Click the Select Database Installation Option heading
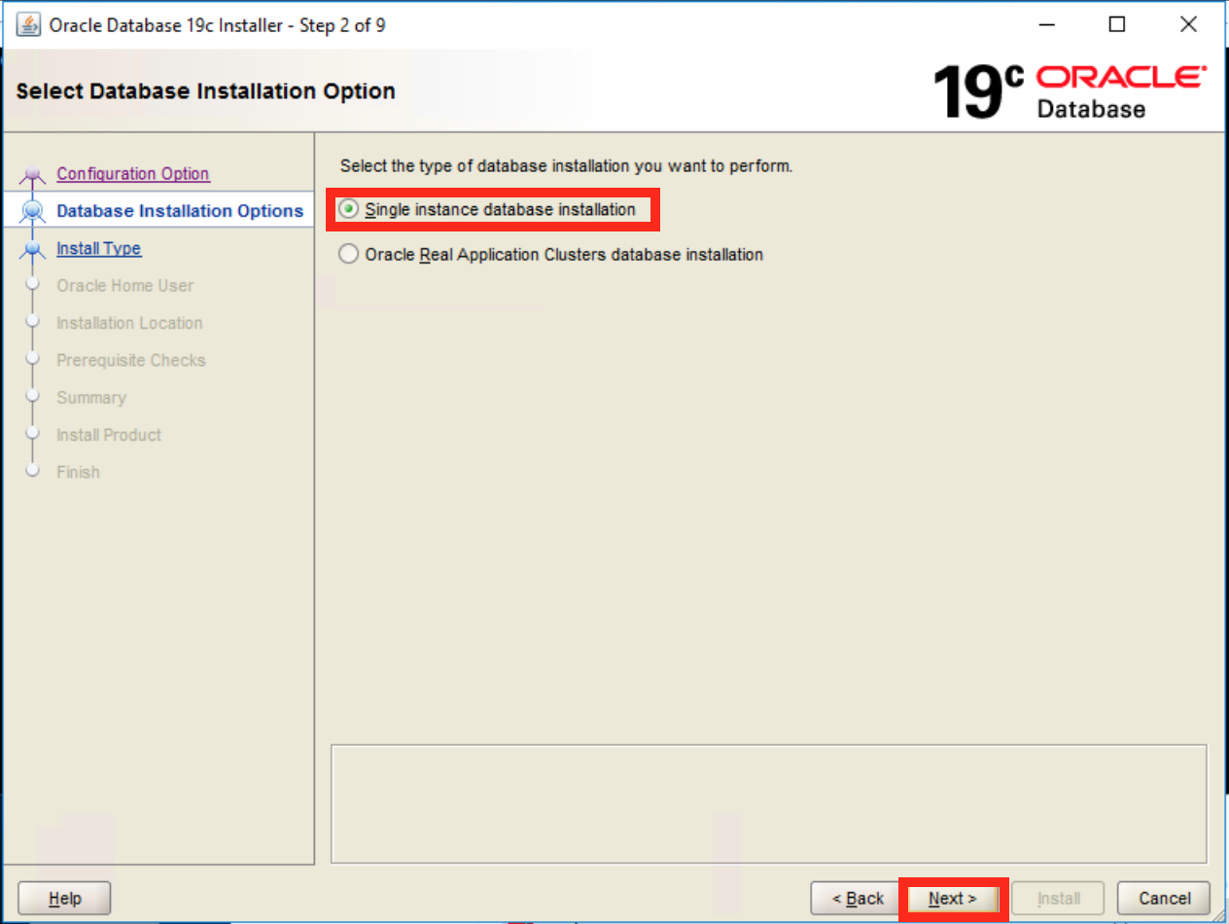The image size is (1229, 924). [x=206, y=91]
